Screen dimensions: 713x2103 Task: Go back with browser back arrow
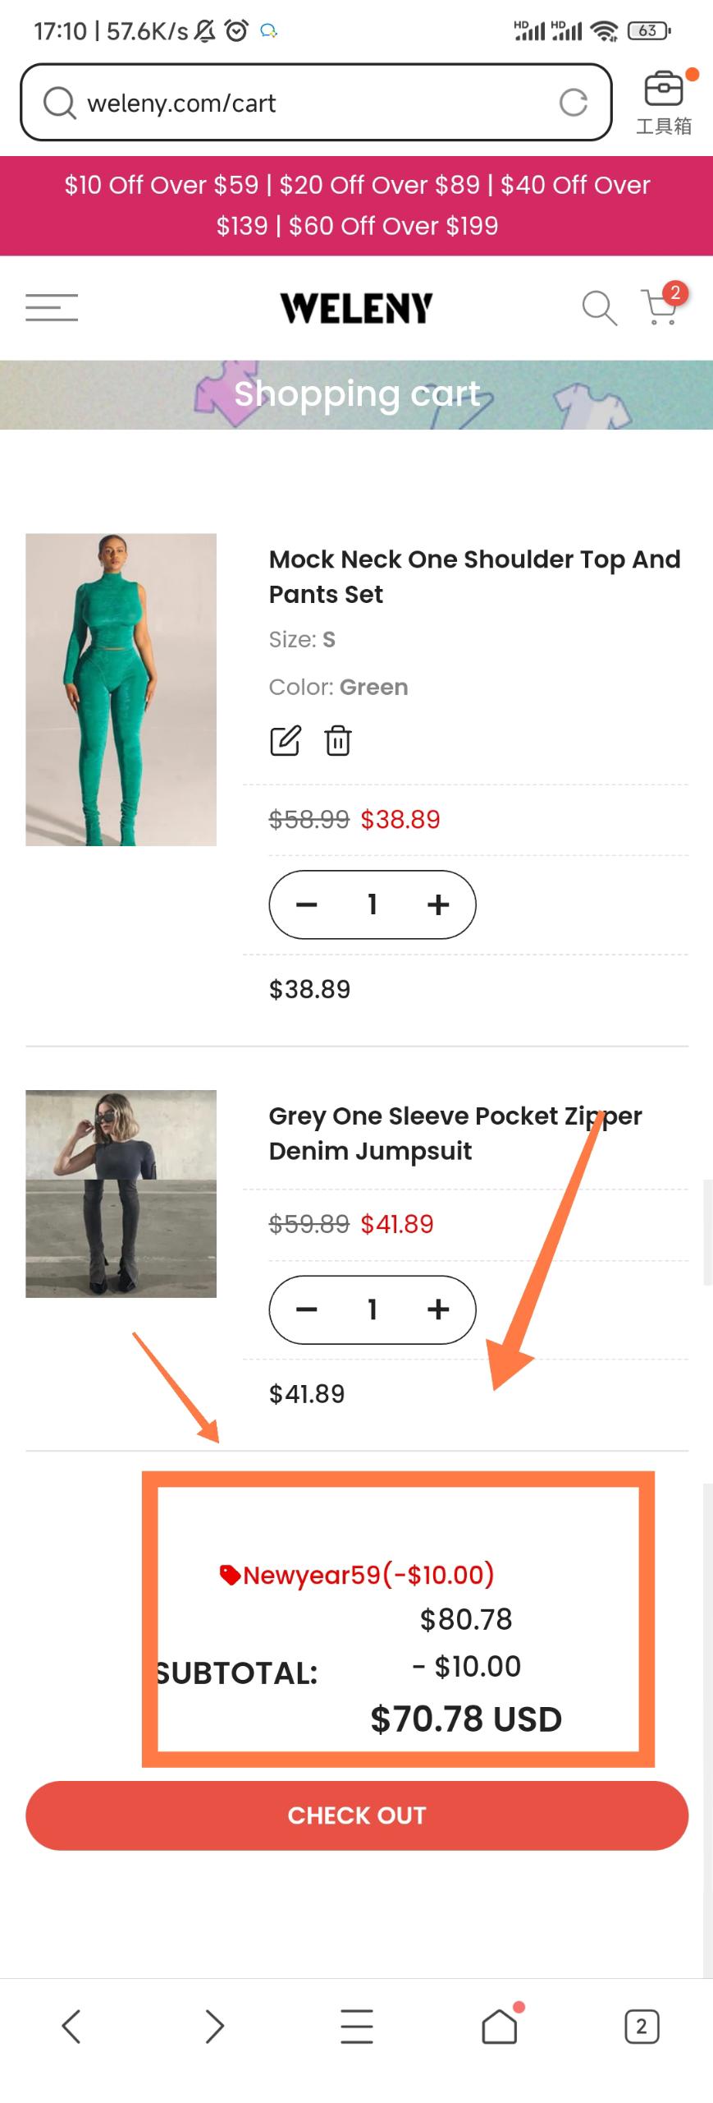tap(71, 2026)
